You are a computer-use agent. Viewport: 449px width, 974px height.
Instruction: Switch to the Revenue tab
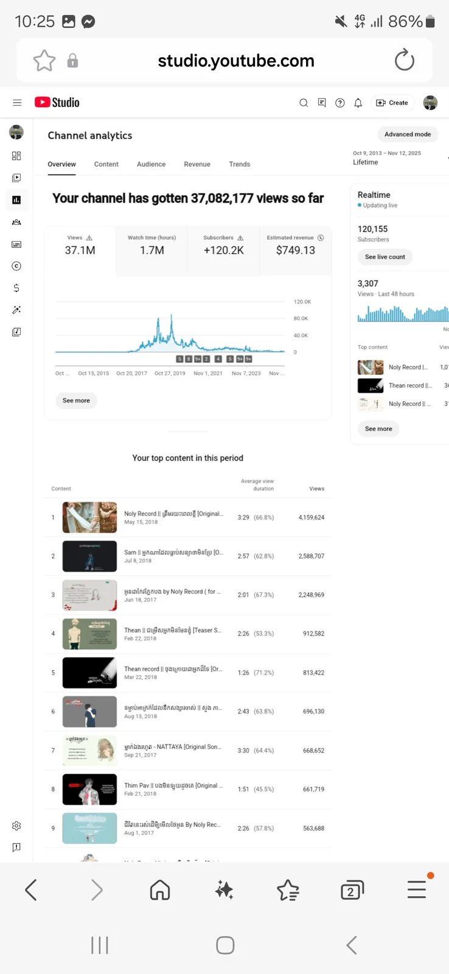197,164
